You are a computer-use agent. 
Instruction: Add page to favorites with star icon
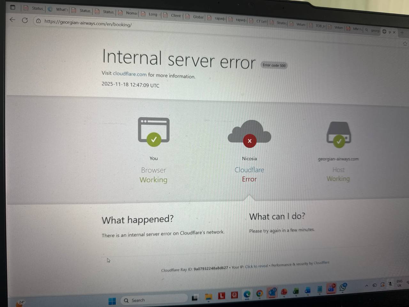pyautogui.click(x=405, y=44)
